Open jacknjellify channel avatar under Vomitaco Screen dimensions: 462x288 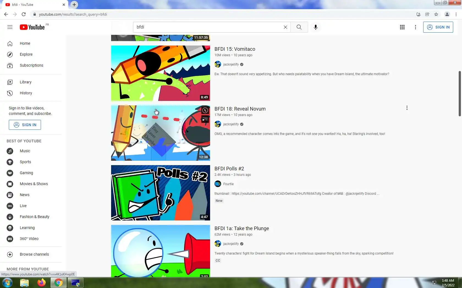point(218,64)
